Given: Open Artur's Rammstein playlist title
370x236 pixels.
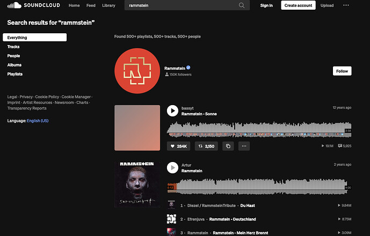Looking at the screenshot, I should pos(192,171).
